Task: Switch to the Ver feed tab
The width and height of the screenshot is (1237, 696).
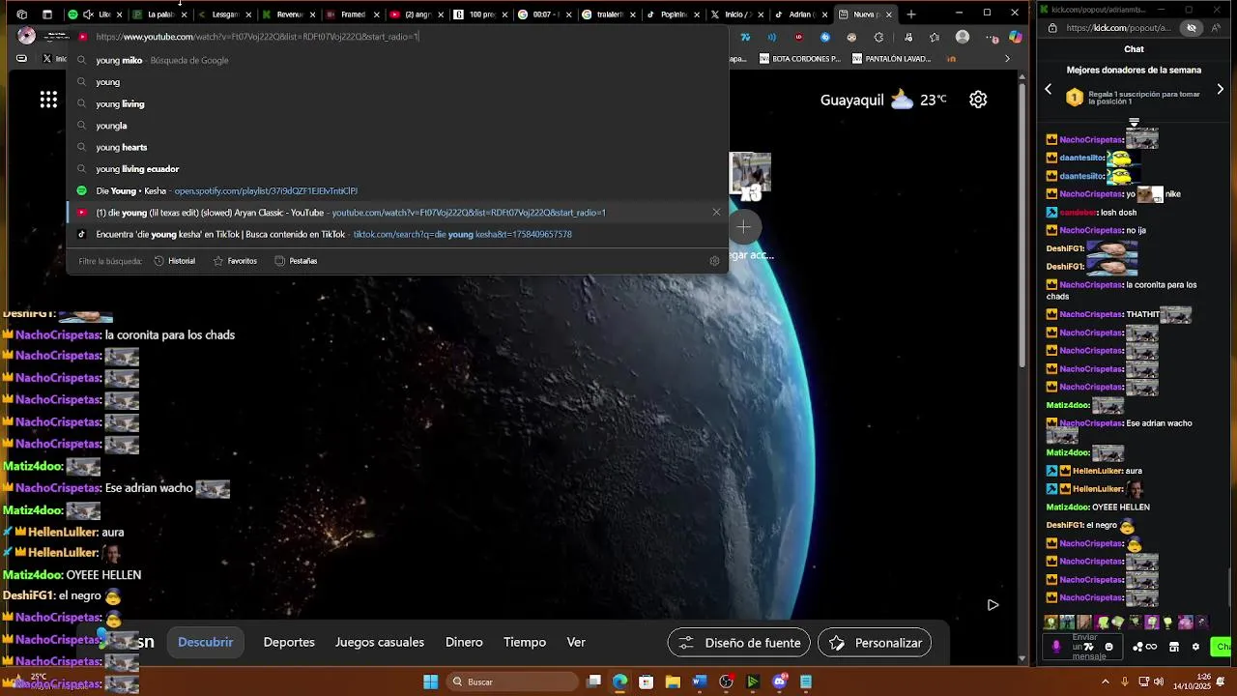Action: [x=576, y=642]
